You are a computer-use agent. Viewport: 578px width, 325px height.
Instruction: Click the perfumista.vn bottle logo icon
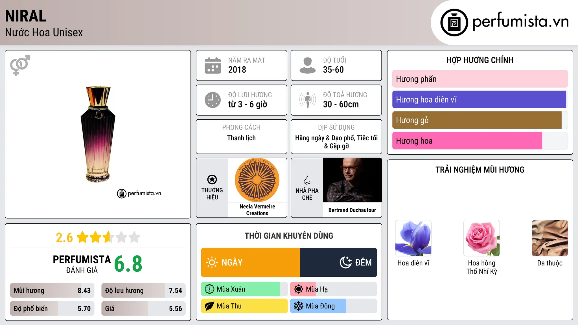tap(454, 23)
